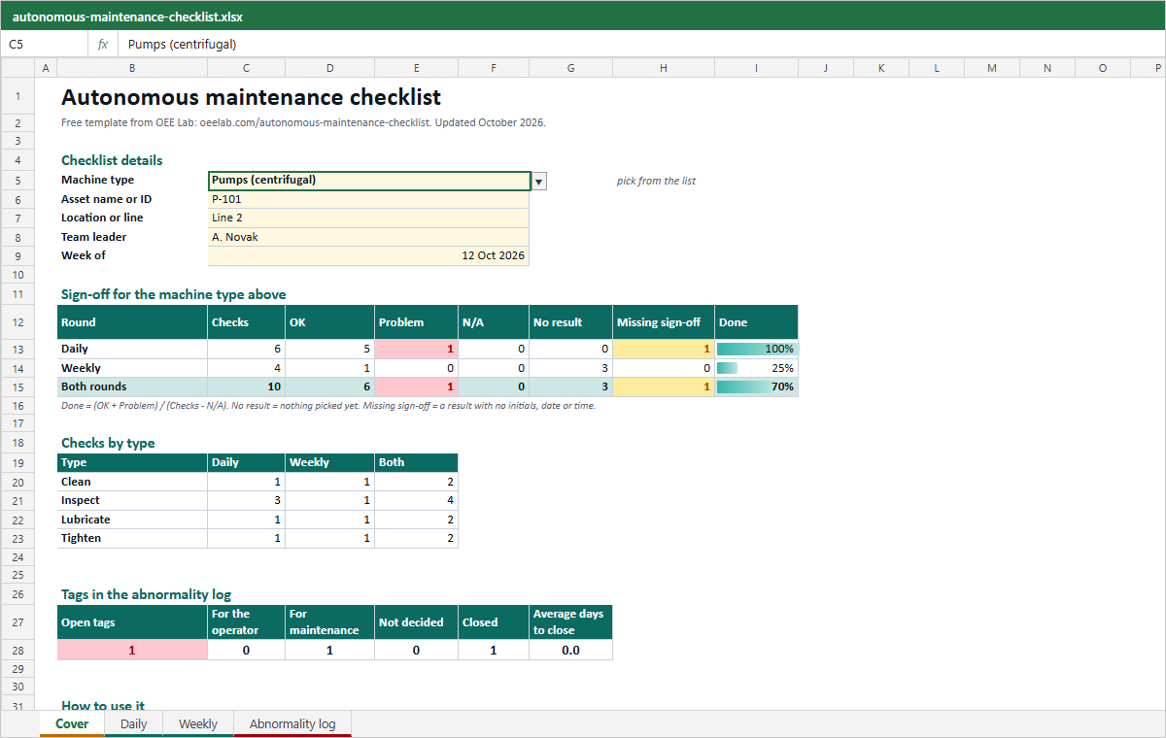
Task: Click the 'Open tags' header cell
Action: (132, 622)
